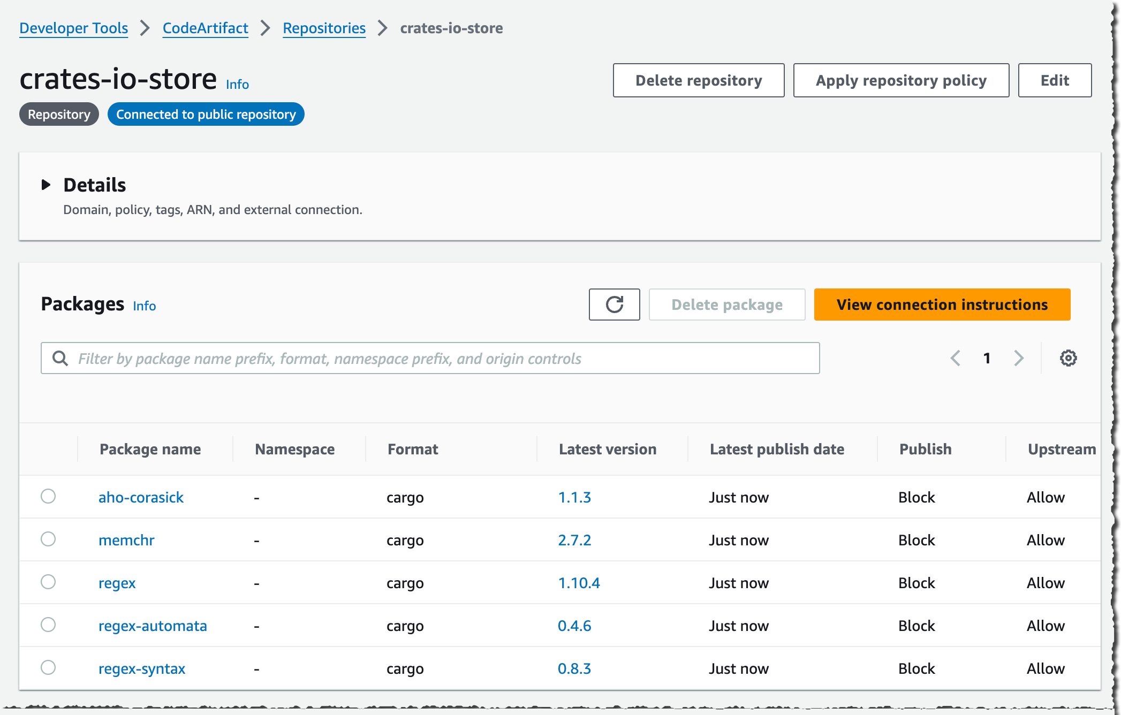Open the regex package details
The height and width of the screenshot is (715, 1121).
[117, 583]
